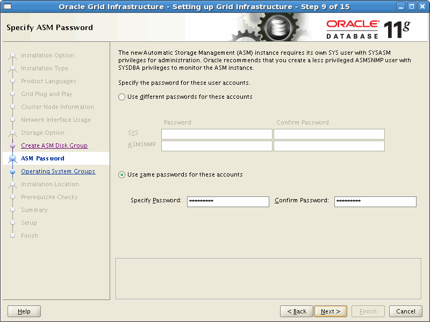Go to Operating System Groups step
Image resolution: width=430 pixels, height=322 pixels.
click(58, 171)
